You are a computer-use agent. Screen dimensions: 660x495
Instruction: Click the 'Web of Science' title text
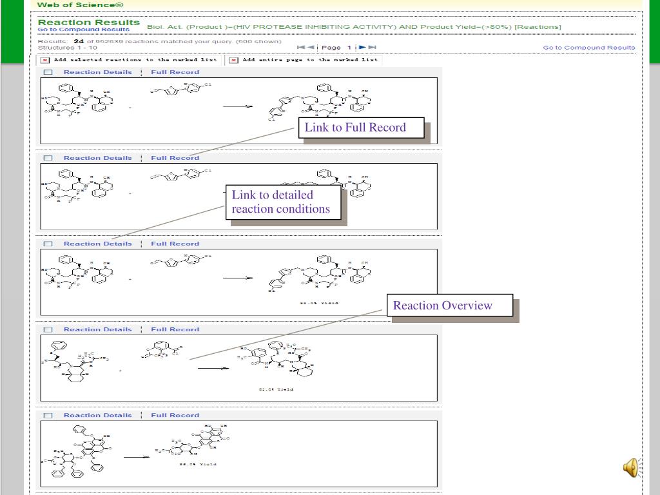coord(80,5)
